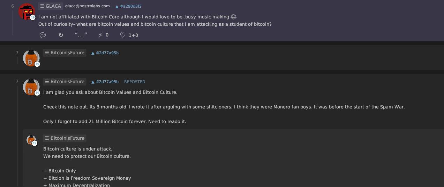Open BitcoinIsFuture menu on the empty note

[x=65, y=53]
